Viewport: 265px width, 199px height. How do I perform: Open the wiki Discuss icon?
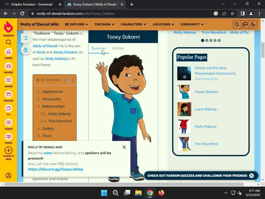point(245,24)
